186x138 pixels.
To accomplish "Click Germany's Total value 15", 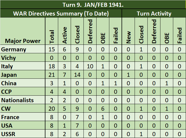I will 52,49.
